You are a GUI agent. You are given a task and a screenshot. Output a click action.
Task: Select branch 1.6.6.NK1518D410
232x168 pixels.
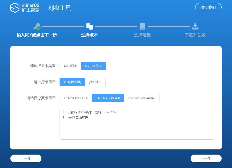coord(108,98)
